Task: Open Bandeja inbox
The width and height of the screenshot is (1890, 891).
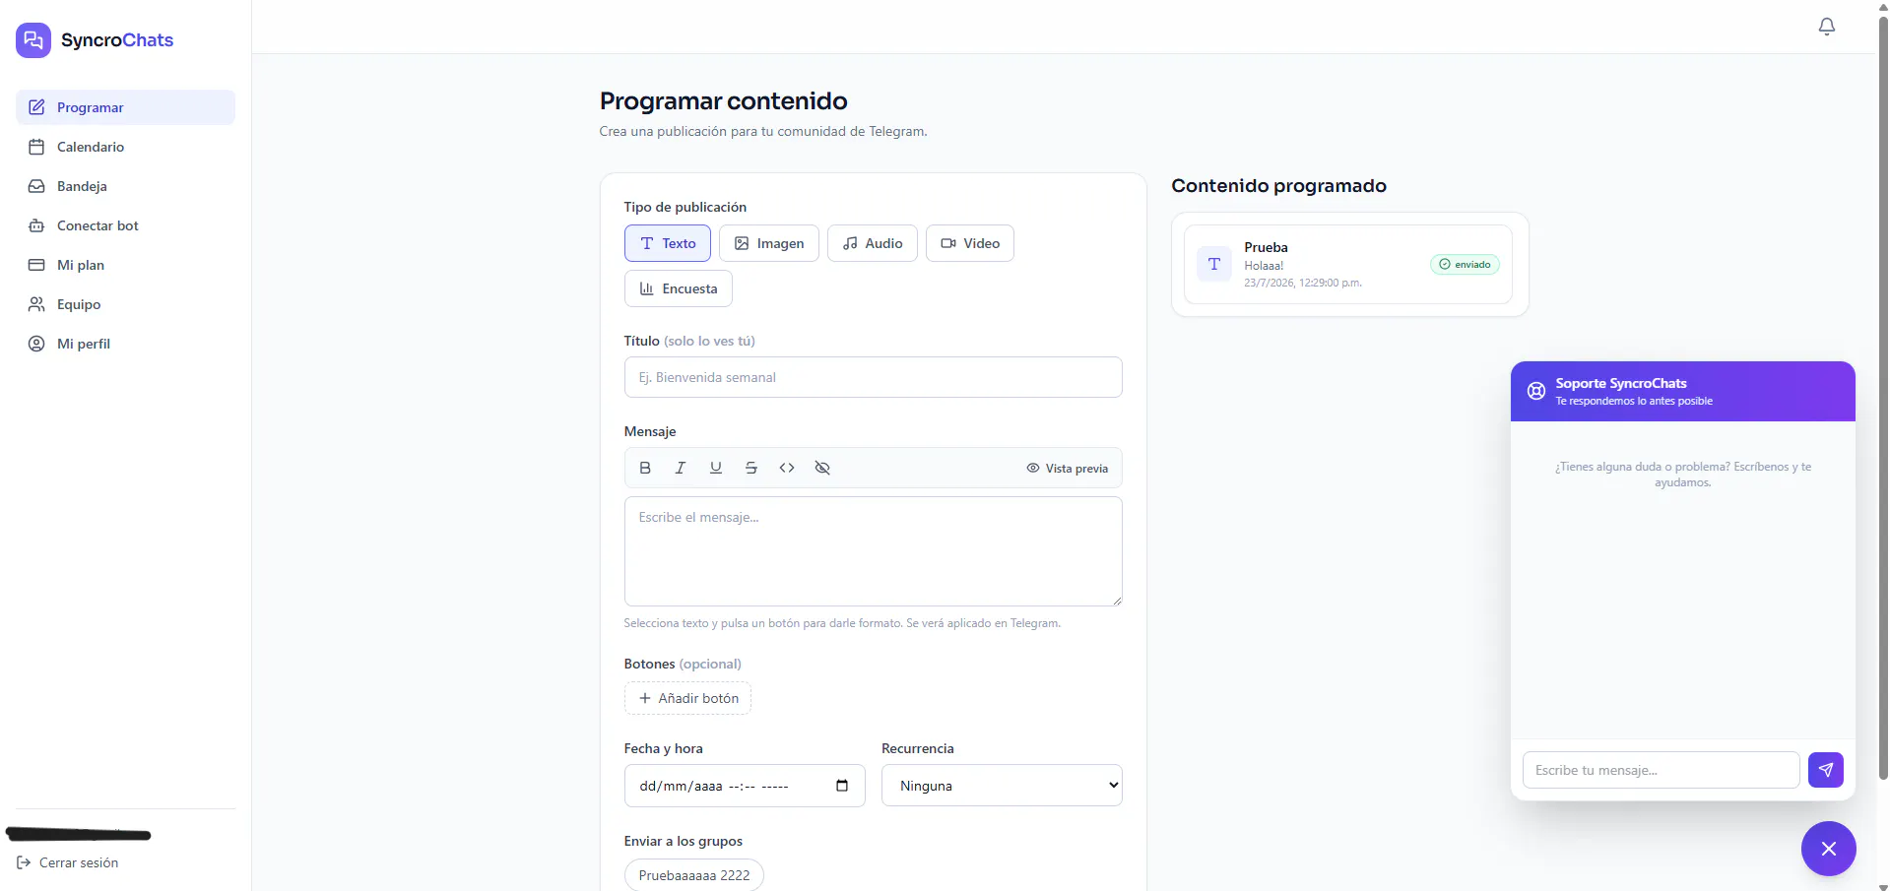Action: tap(125, 186)
